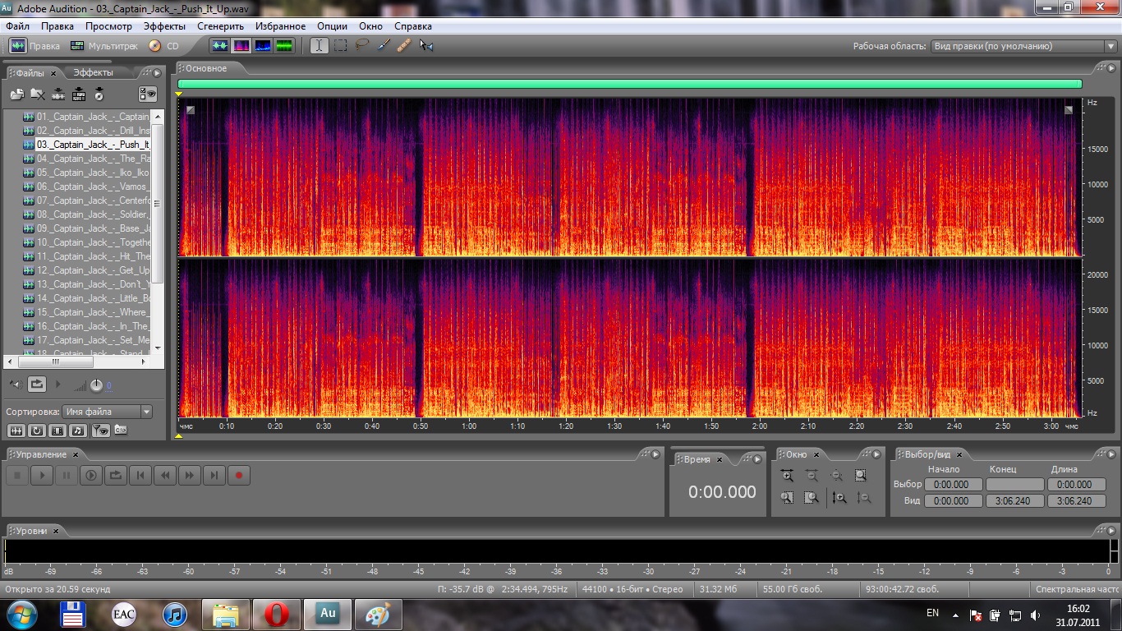Open Управление panel options menu arrow
This screenshot has height=631, width=1122.
coord(655,454)
